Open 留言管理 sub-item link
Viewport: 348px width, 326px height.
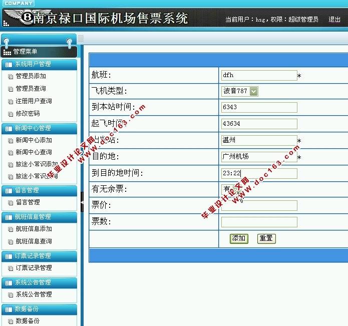pos(28,202)
